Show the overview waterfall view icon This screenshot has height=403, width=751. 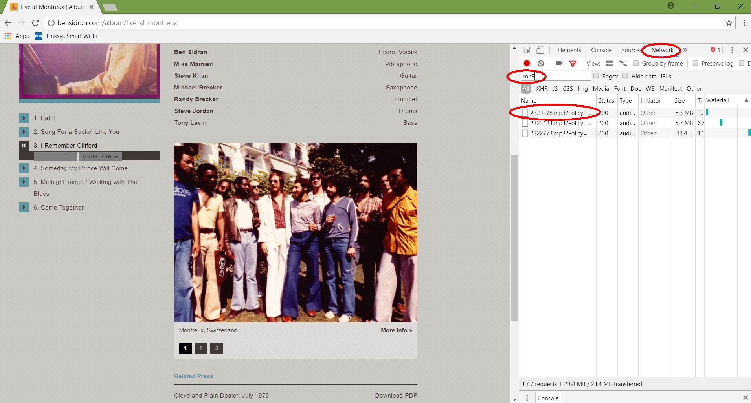pos(623,63)
